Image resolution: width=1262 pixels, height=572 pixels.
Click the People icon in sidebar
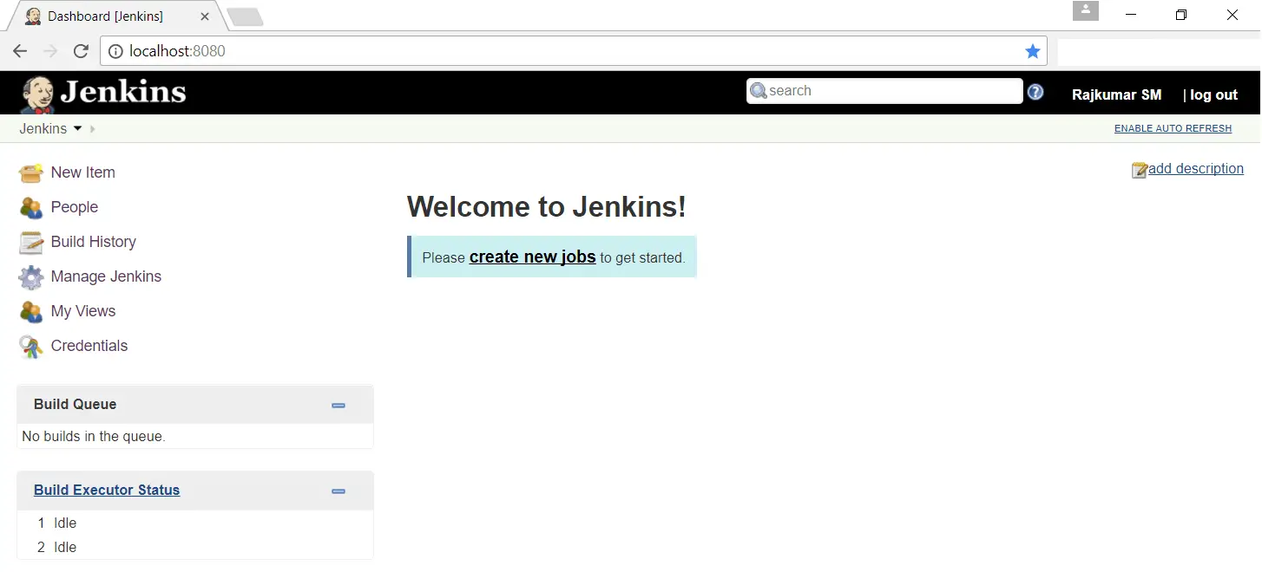coord(31,207)
